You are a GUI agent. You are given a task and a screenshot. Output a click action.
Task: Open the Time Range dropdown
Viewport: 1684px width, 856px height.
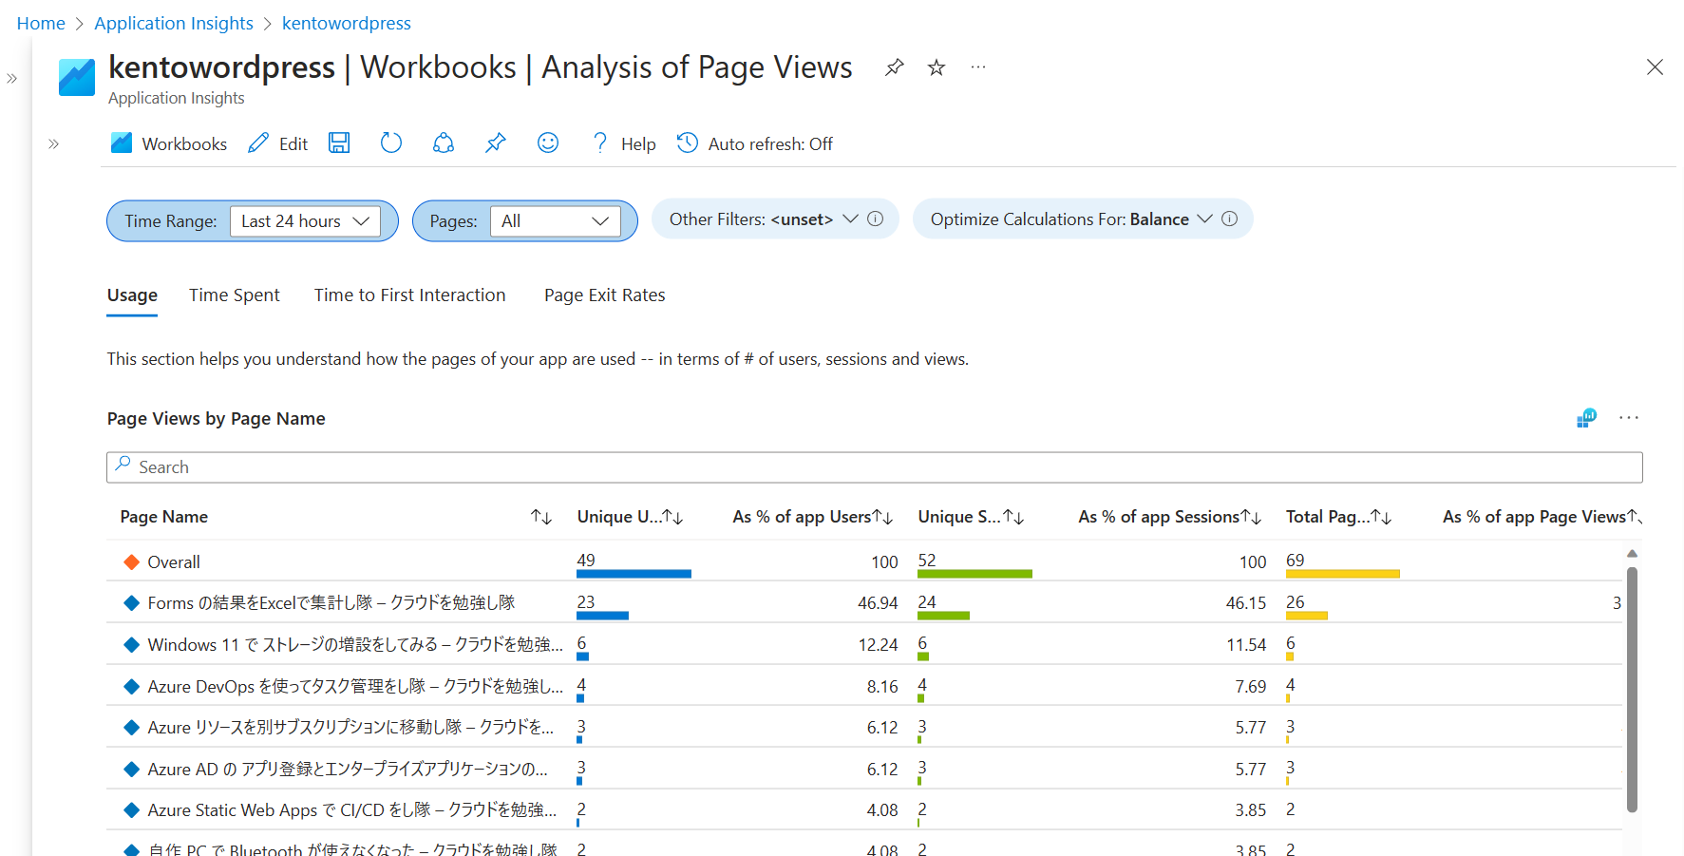[x=305, y=221]
